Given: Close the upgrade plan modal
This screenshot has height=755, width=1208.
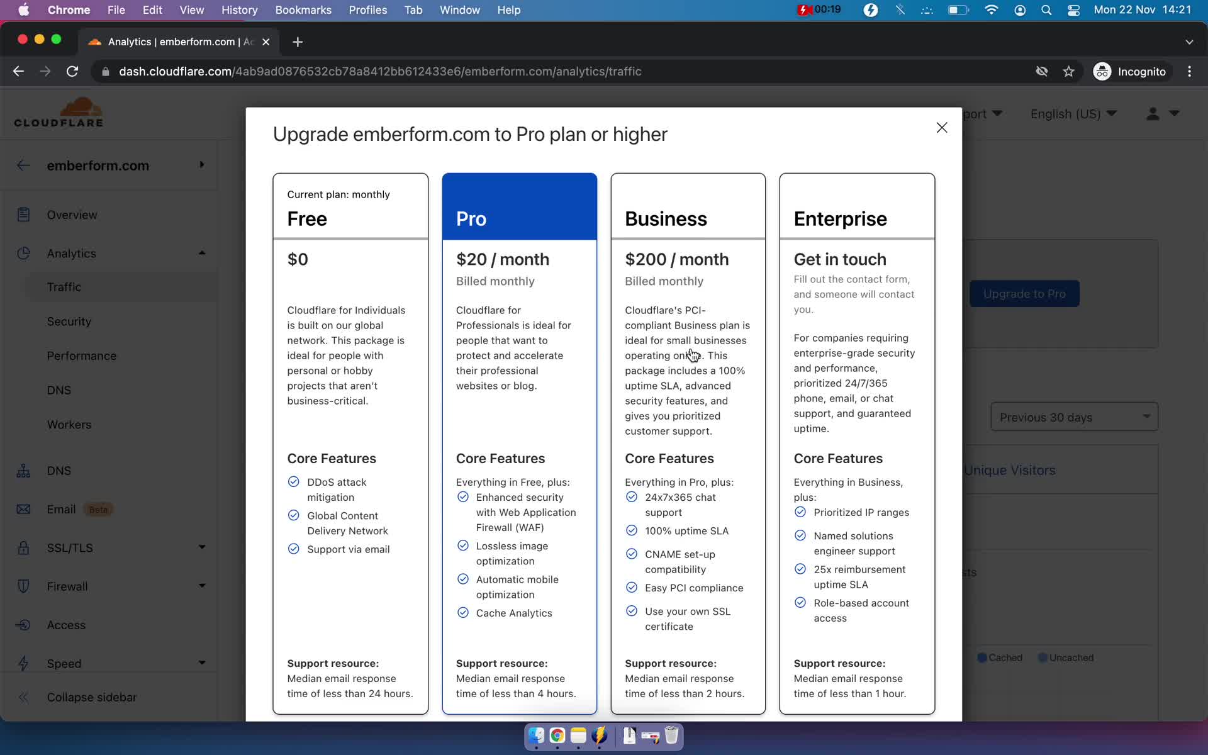Looking at the screenshot, I should 942,127.
